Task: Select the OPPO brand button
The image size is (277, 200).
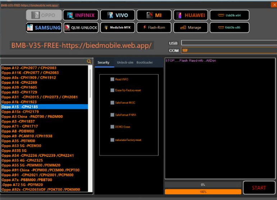Action: [43, 15]
